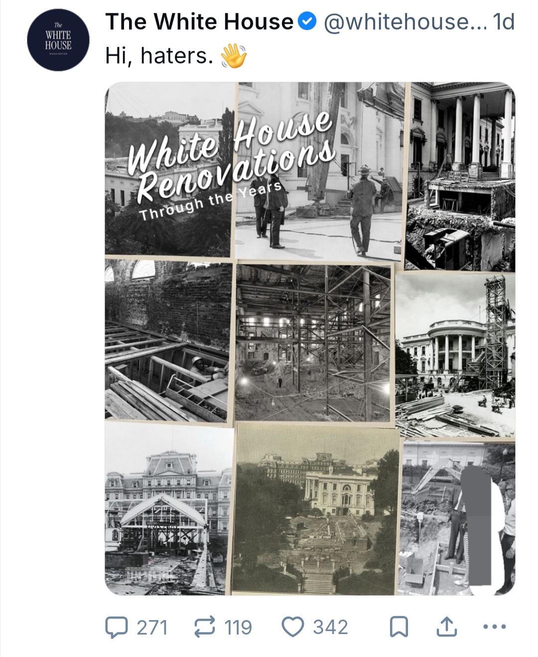Viewport: 538px width, 657px height.
Task: Like the post with the heart icon
Action: [x=292, y=627]
